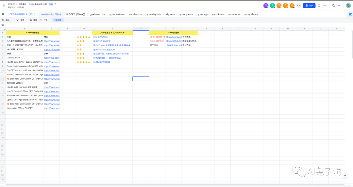Click the teal collaborator avatar
Screen dimensions: 353x187
272,6
